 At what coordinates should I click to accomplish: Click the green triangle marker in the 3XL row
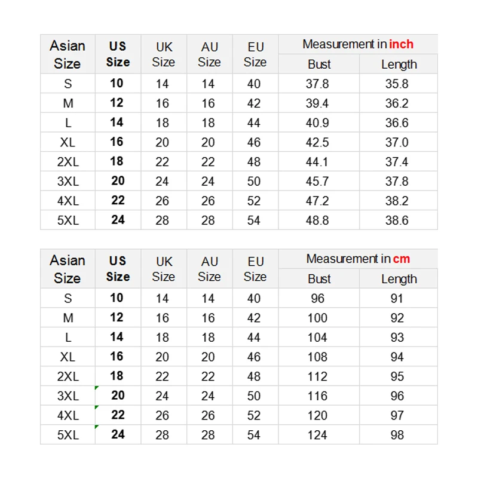click(x=97, y=388)
